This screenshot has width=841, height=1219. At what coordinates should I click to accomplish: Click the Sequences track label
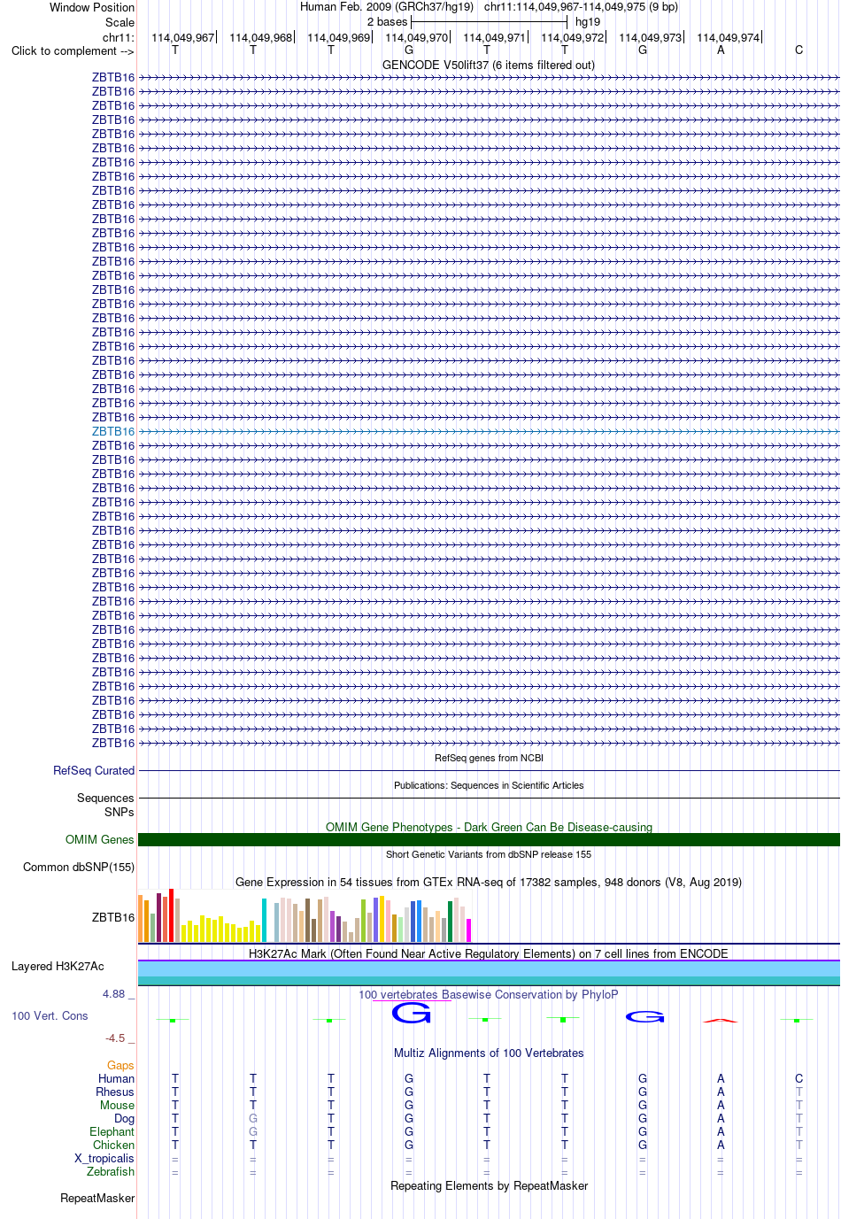[105, 798]
